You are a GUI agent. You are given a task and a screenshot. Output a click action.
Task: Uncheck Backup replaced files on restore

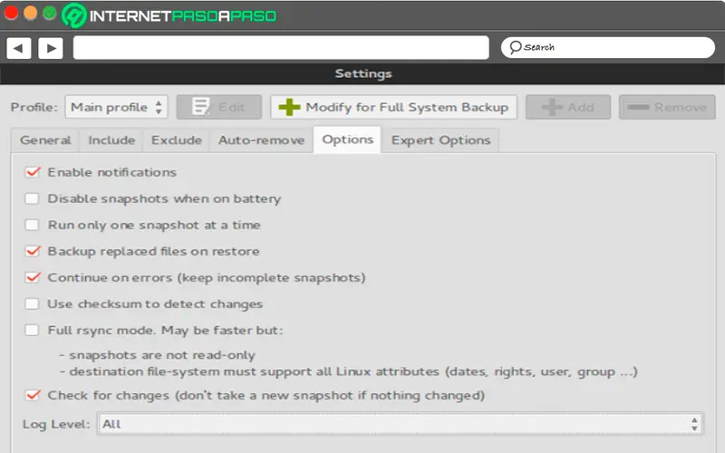coord(33,252)
